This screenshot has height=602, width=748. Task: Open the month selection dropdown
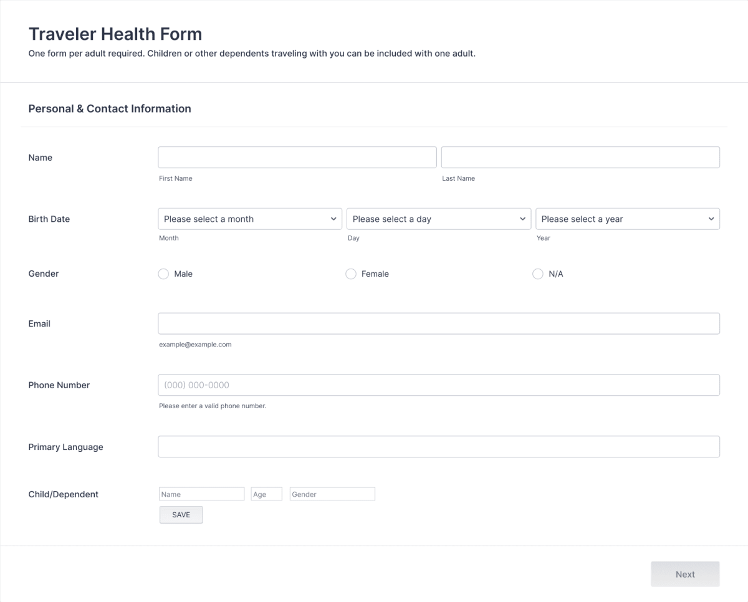coord(249,219)
